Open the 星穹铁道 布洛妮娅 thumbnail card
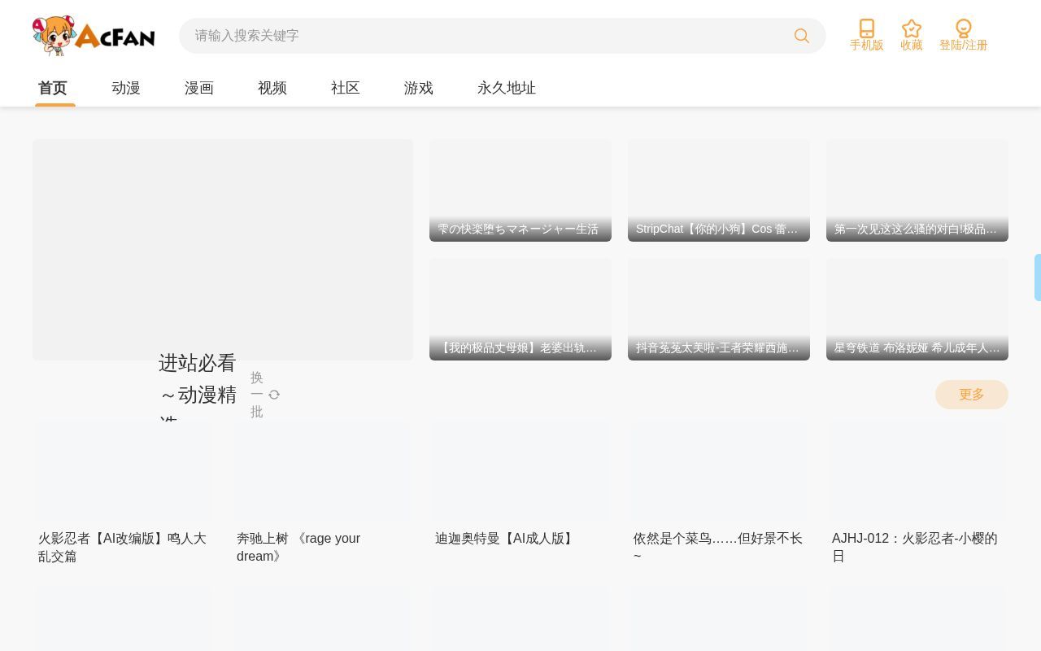This screenshot has height=651, width=1041. click(917, 309)
